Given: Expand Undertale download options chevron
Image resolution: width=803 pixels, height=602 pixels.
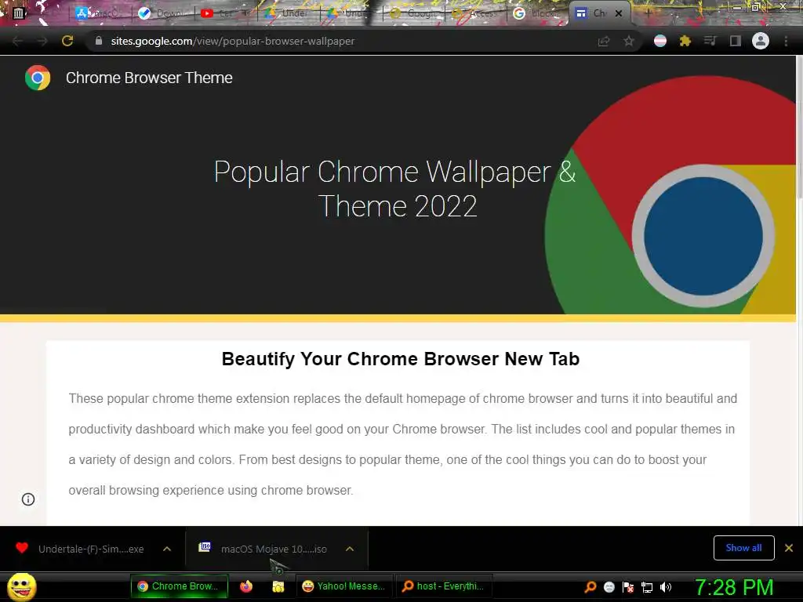Looking at the screenshot, I should [x=167, y=549].
